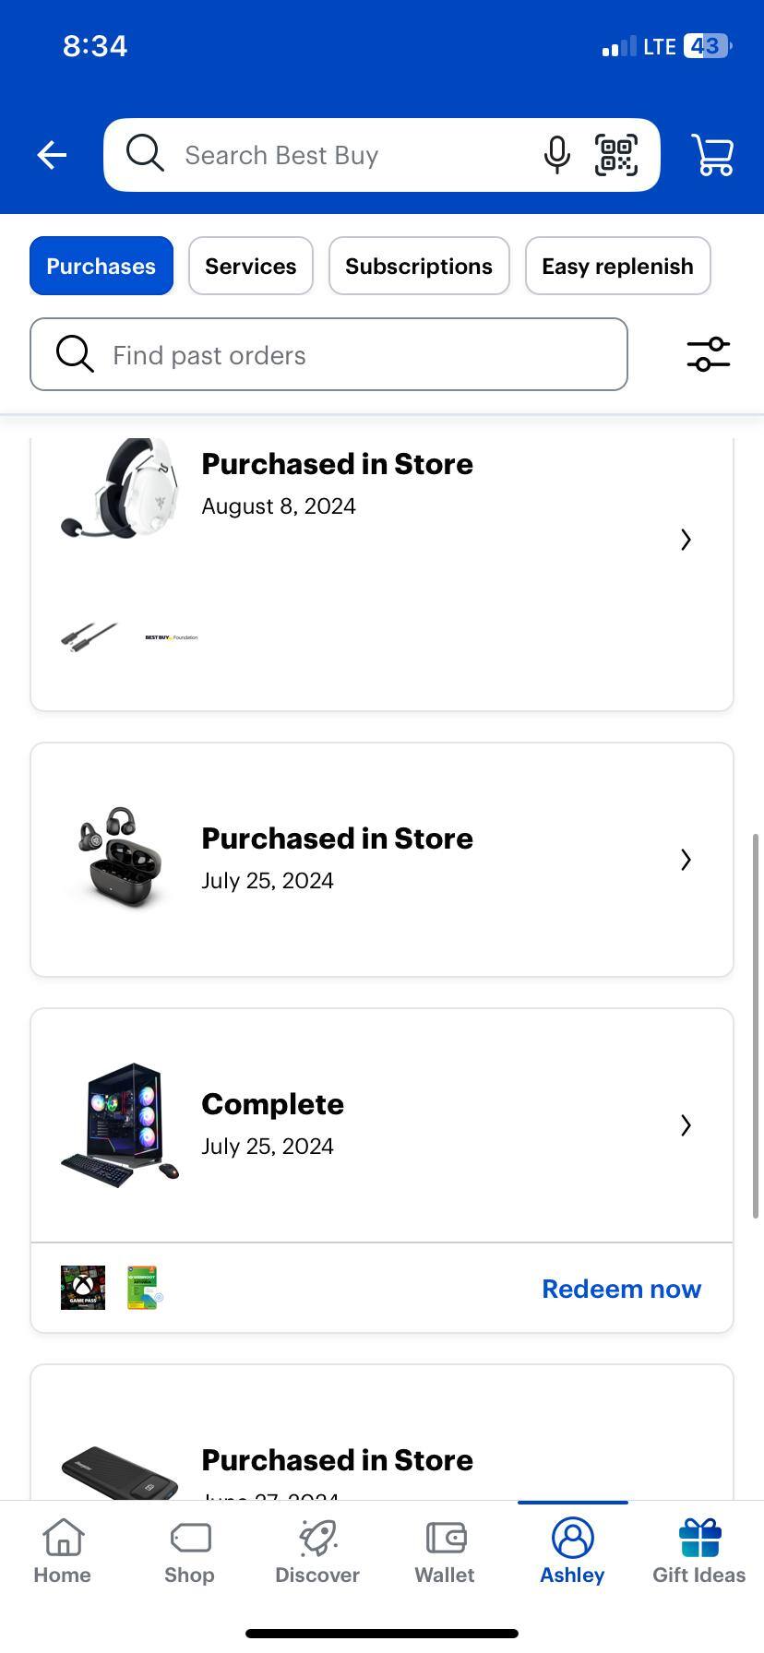The width and height of the screenshot is (764, 1653).
Task: Expand the August 8, 2024 order details
Action: click(x=686, y=540)
